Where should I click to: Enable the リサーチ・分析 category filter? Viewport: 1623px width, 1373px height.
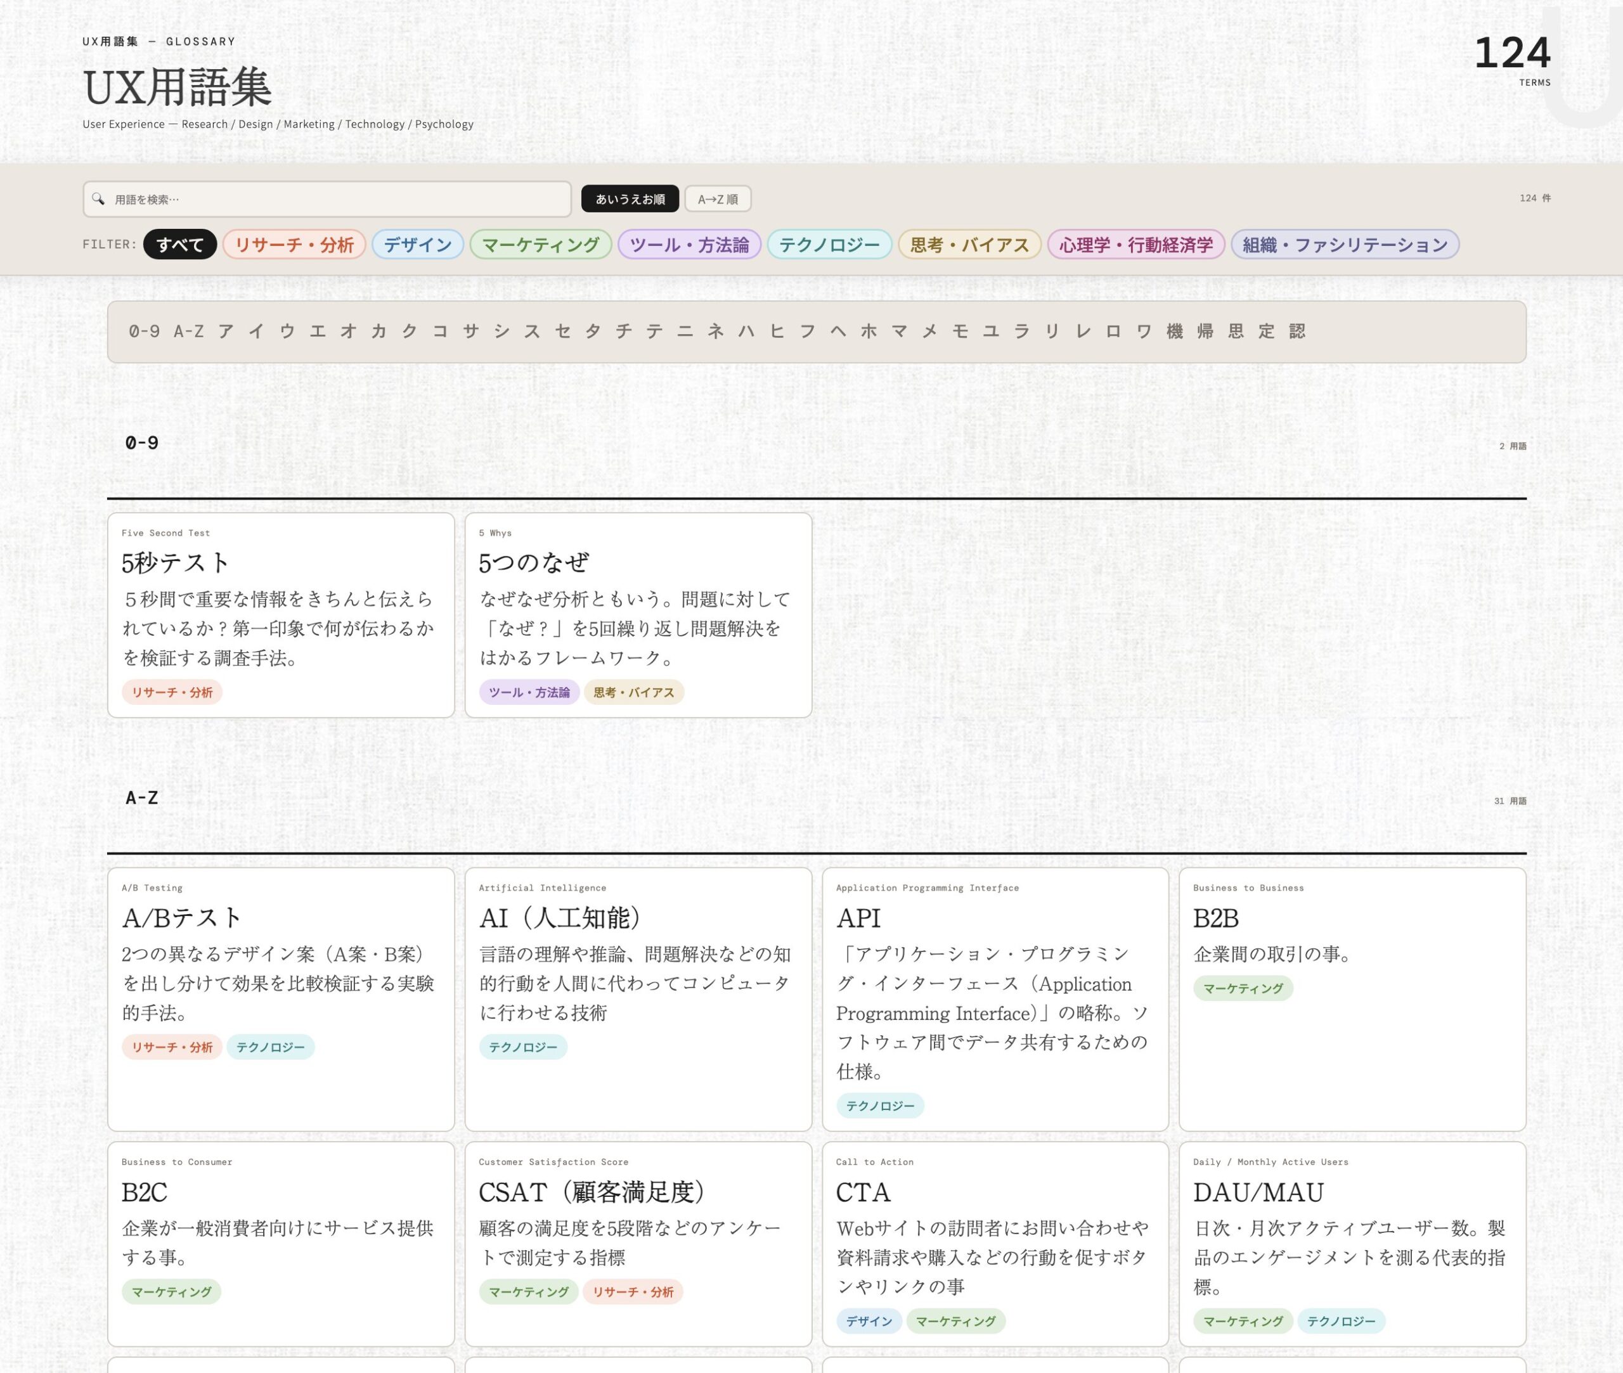294,245
